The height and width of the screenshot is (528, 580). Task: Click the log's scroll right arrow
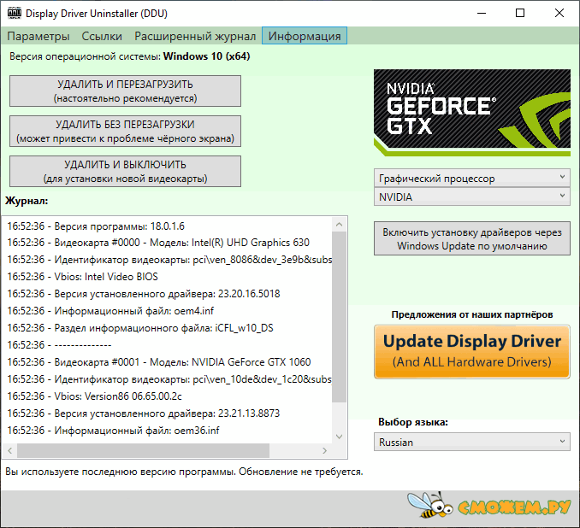pos(325,450)
